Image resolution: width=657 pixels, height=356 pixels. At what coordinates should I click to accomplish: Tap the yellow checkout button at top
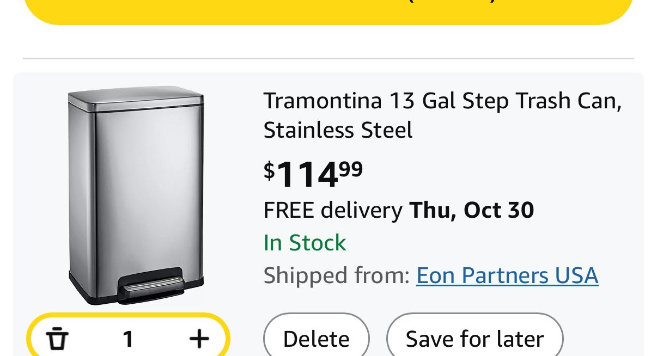click(x=328, y=11)
